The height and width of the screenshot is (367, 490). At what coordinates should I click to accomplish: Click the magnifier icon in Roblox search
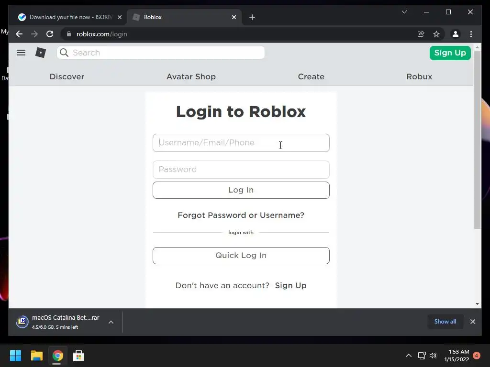pos(64,53)
